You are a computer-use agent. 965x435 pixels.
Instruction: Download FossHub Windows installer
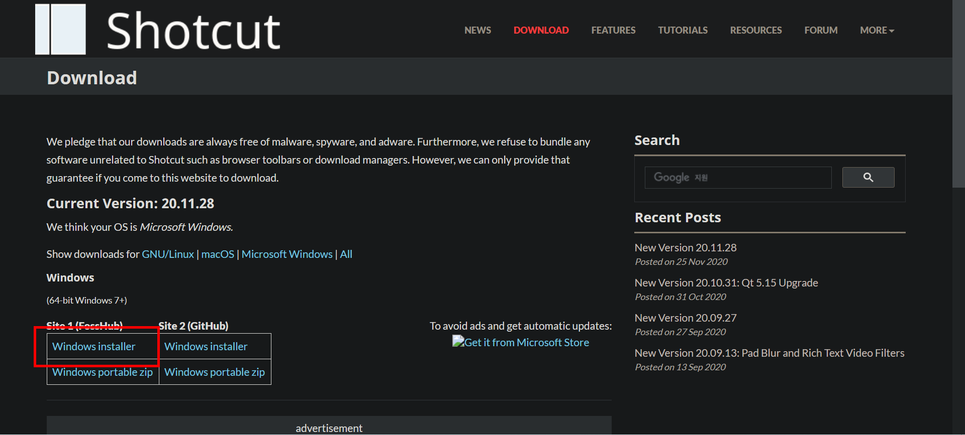[93, 347]
